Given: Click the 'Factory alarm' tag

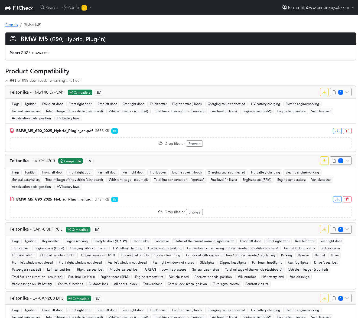Looking at the screenshot, I should coord(330,248).
